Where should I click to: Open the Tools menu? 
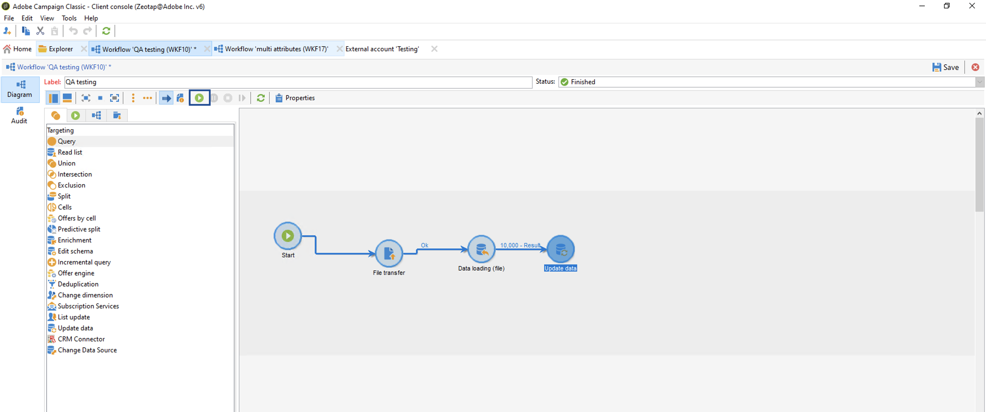[x=69, y=18]
